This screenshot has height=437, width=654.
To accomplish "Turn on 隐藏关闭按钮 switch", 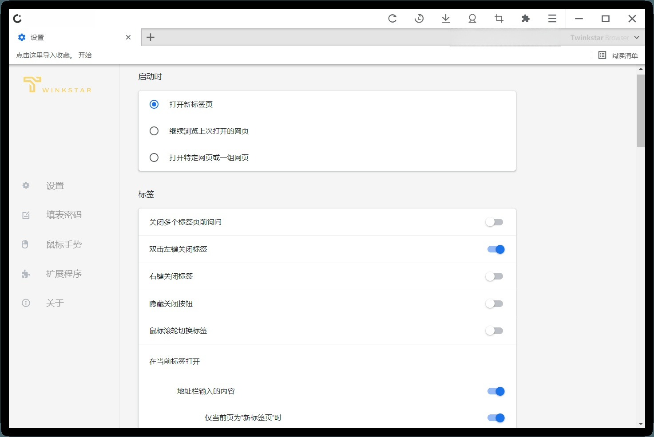I will pos(495,304).
